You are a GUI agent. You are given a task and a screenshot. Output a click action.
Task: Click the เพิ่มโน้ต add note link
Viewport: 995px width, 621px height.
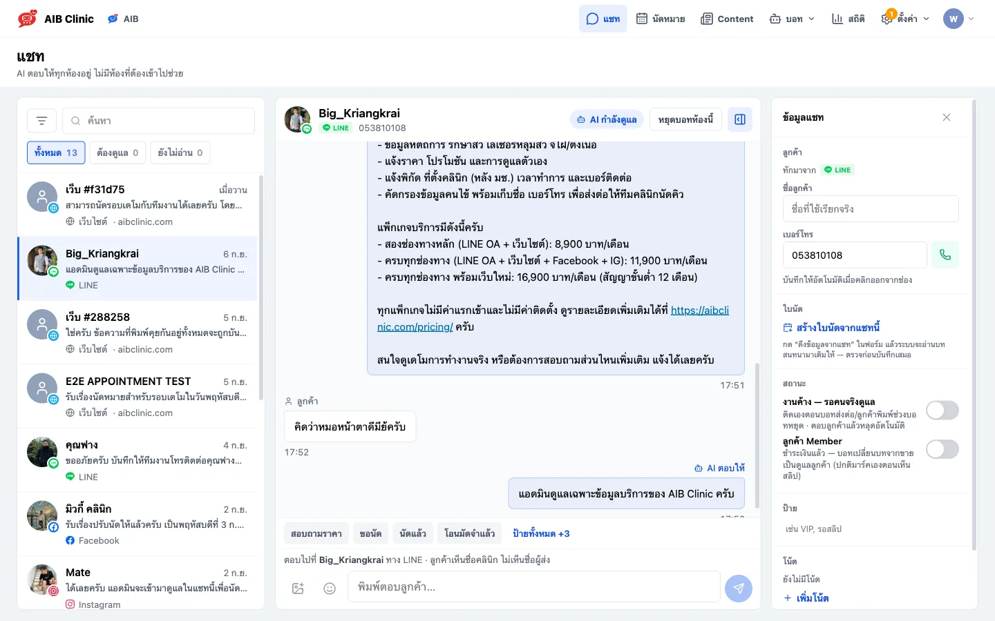pyautogui.click(x=806, y=598)
